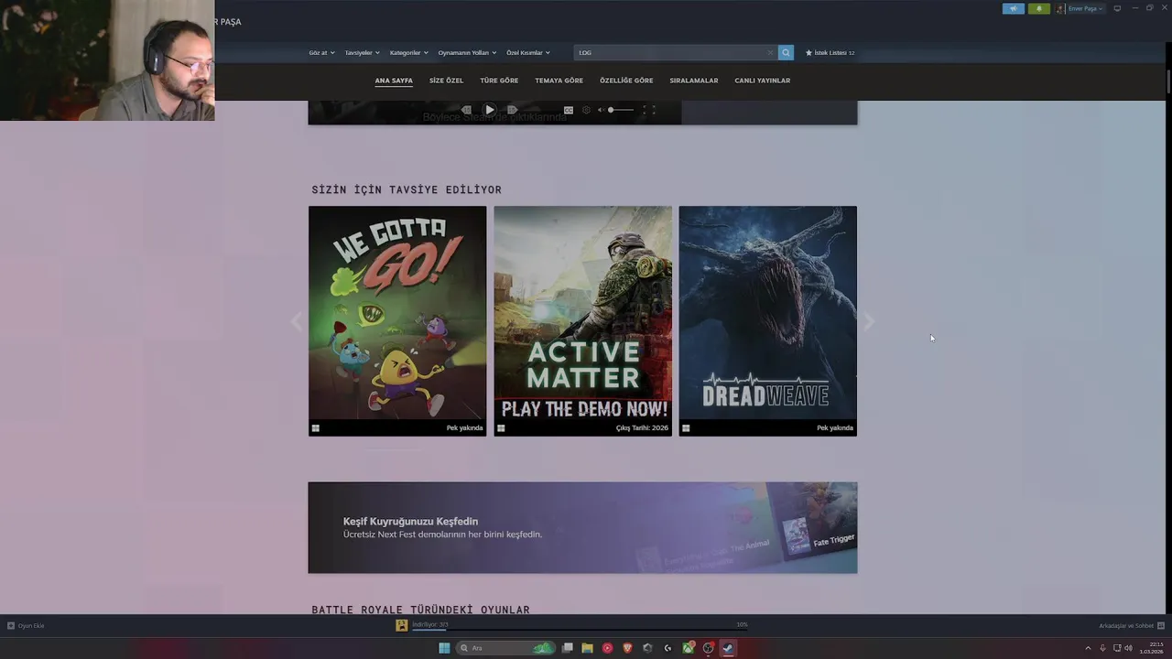Open Brave browser from the taskbar

[x=627, y=648]
